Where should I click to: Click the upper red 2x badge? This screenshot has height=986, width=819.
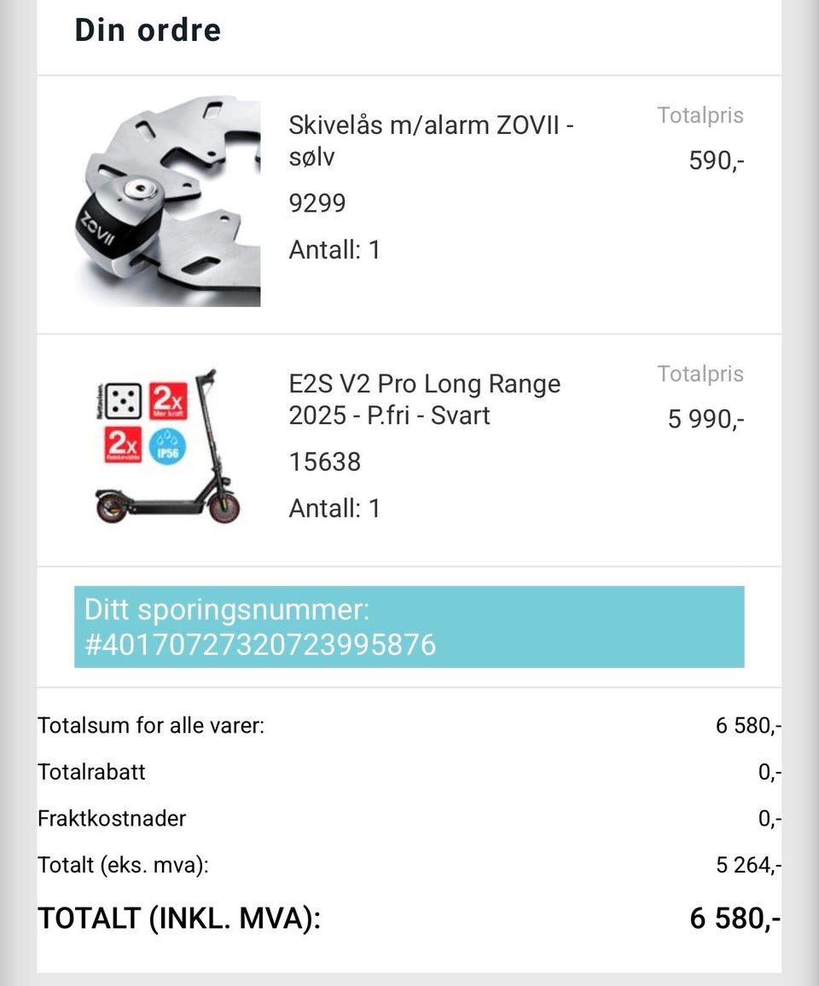click(168, 401)
